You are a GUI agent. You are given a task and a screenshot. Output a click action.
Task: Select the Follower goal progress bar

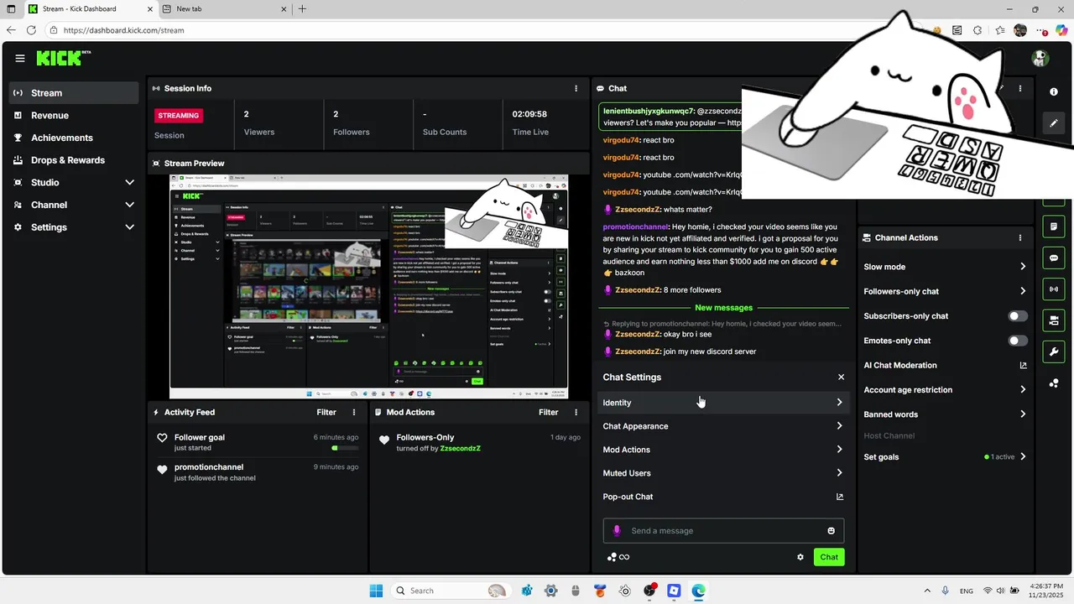click(346, 448)
